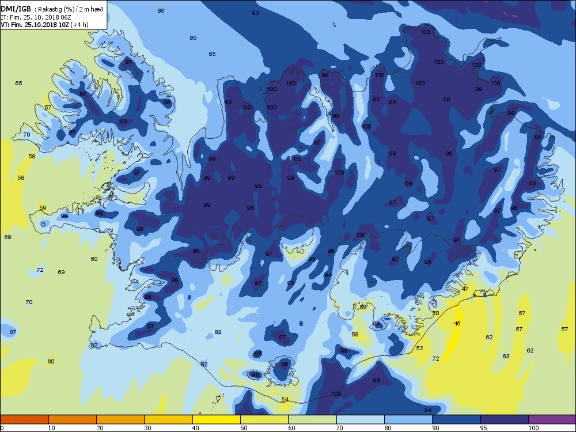Click the '30' label on the legend scale
The image size is (576, 432).
[x=147, y=428]
